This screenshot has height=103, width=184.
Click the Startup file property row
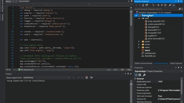(x=158, y=99)
